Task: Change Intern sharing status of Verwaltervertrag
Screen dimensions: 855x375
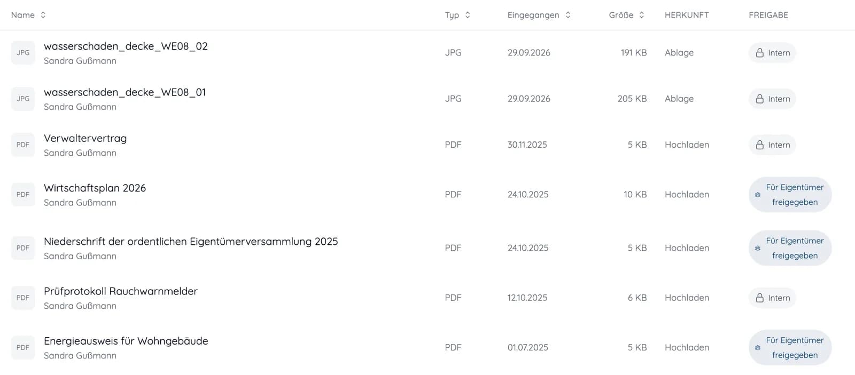Action: coord(772,145)
